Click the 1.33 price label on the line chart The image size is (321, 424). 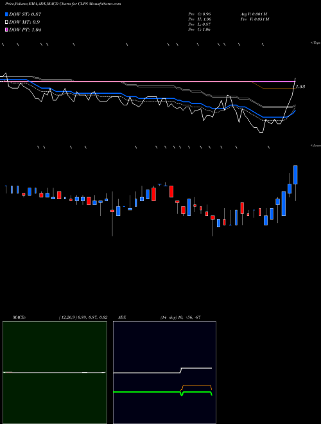(x=300, y=87)
